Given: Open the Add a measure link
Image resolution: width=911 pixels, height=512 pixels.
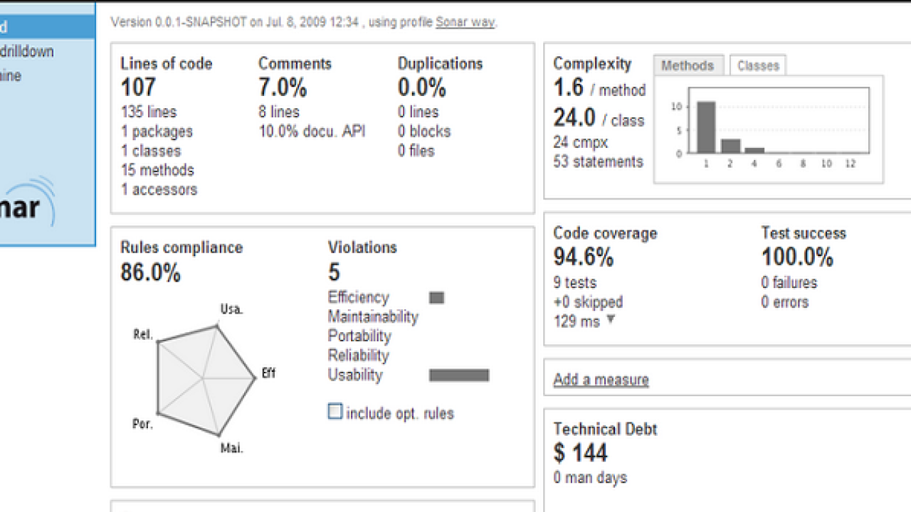Looking at the screenshot, I should pyautogui.click(x=601, y=380).
